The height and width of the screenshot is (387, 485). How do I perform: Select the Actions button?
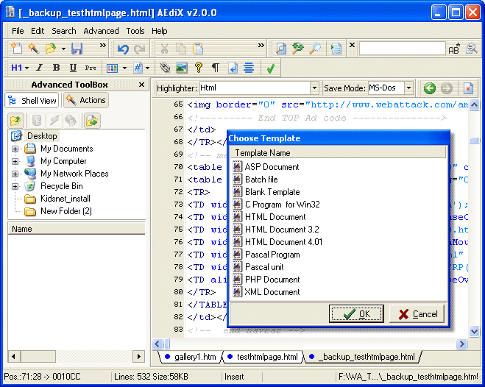[x=86, y=100]
